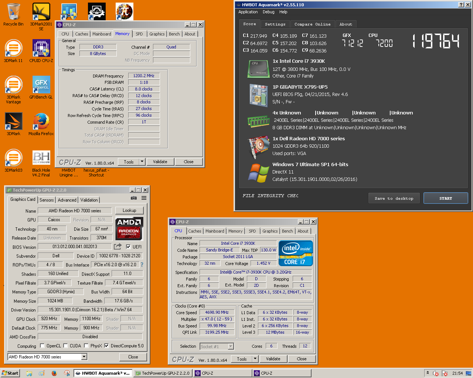The image size is (473, 378).
Task: Launch the 3DMark desktop shortcut
Action: 13,124
